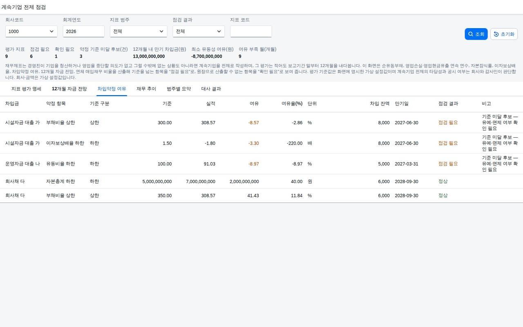Select the 시설자금 대출 가 부채비율 상한 row
Screen dimensions: 523x327
pyautogui.click(x=261, y=123)
